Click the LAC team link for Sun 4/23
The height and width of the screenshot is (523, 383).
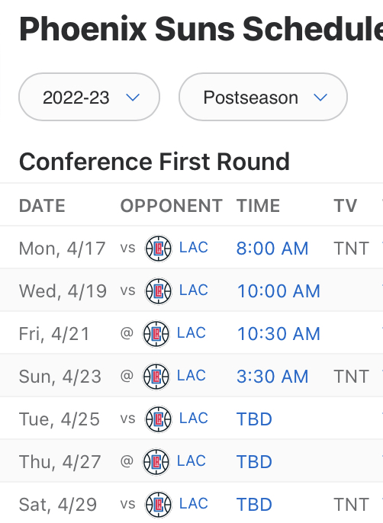click(191, 376)
